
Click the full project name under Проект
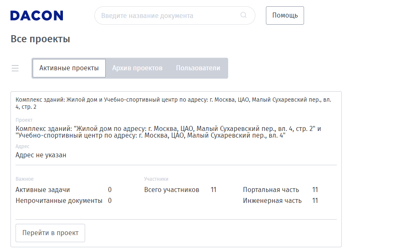point(168,132)
